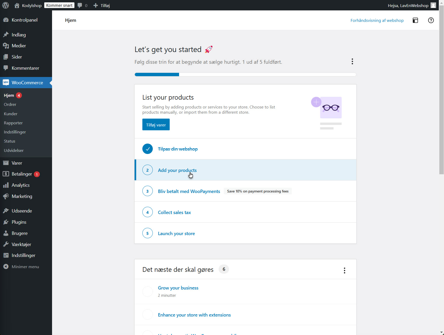Toggle the Grow your business task circle
Image resolution: width=444 pixels, height=335 pixels.
point(147,291)
